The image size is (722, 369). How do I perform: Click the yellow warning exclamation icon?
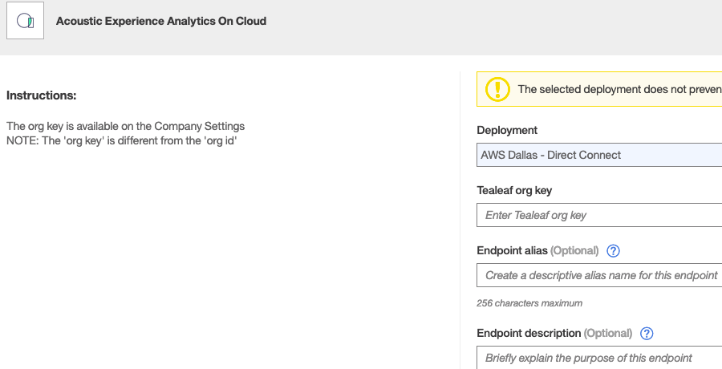[x=497, y=89]
